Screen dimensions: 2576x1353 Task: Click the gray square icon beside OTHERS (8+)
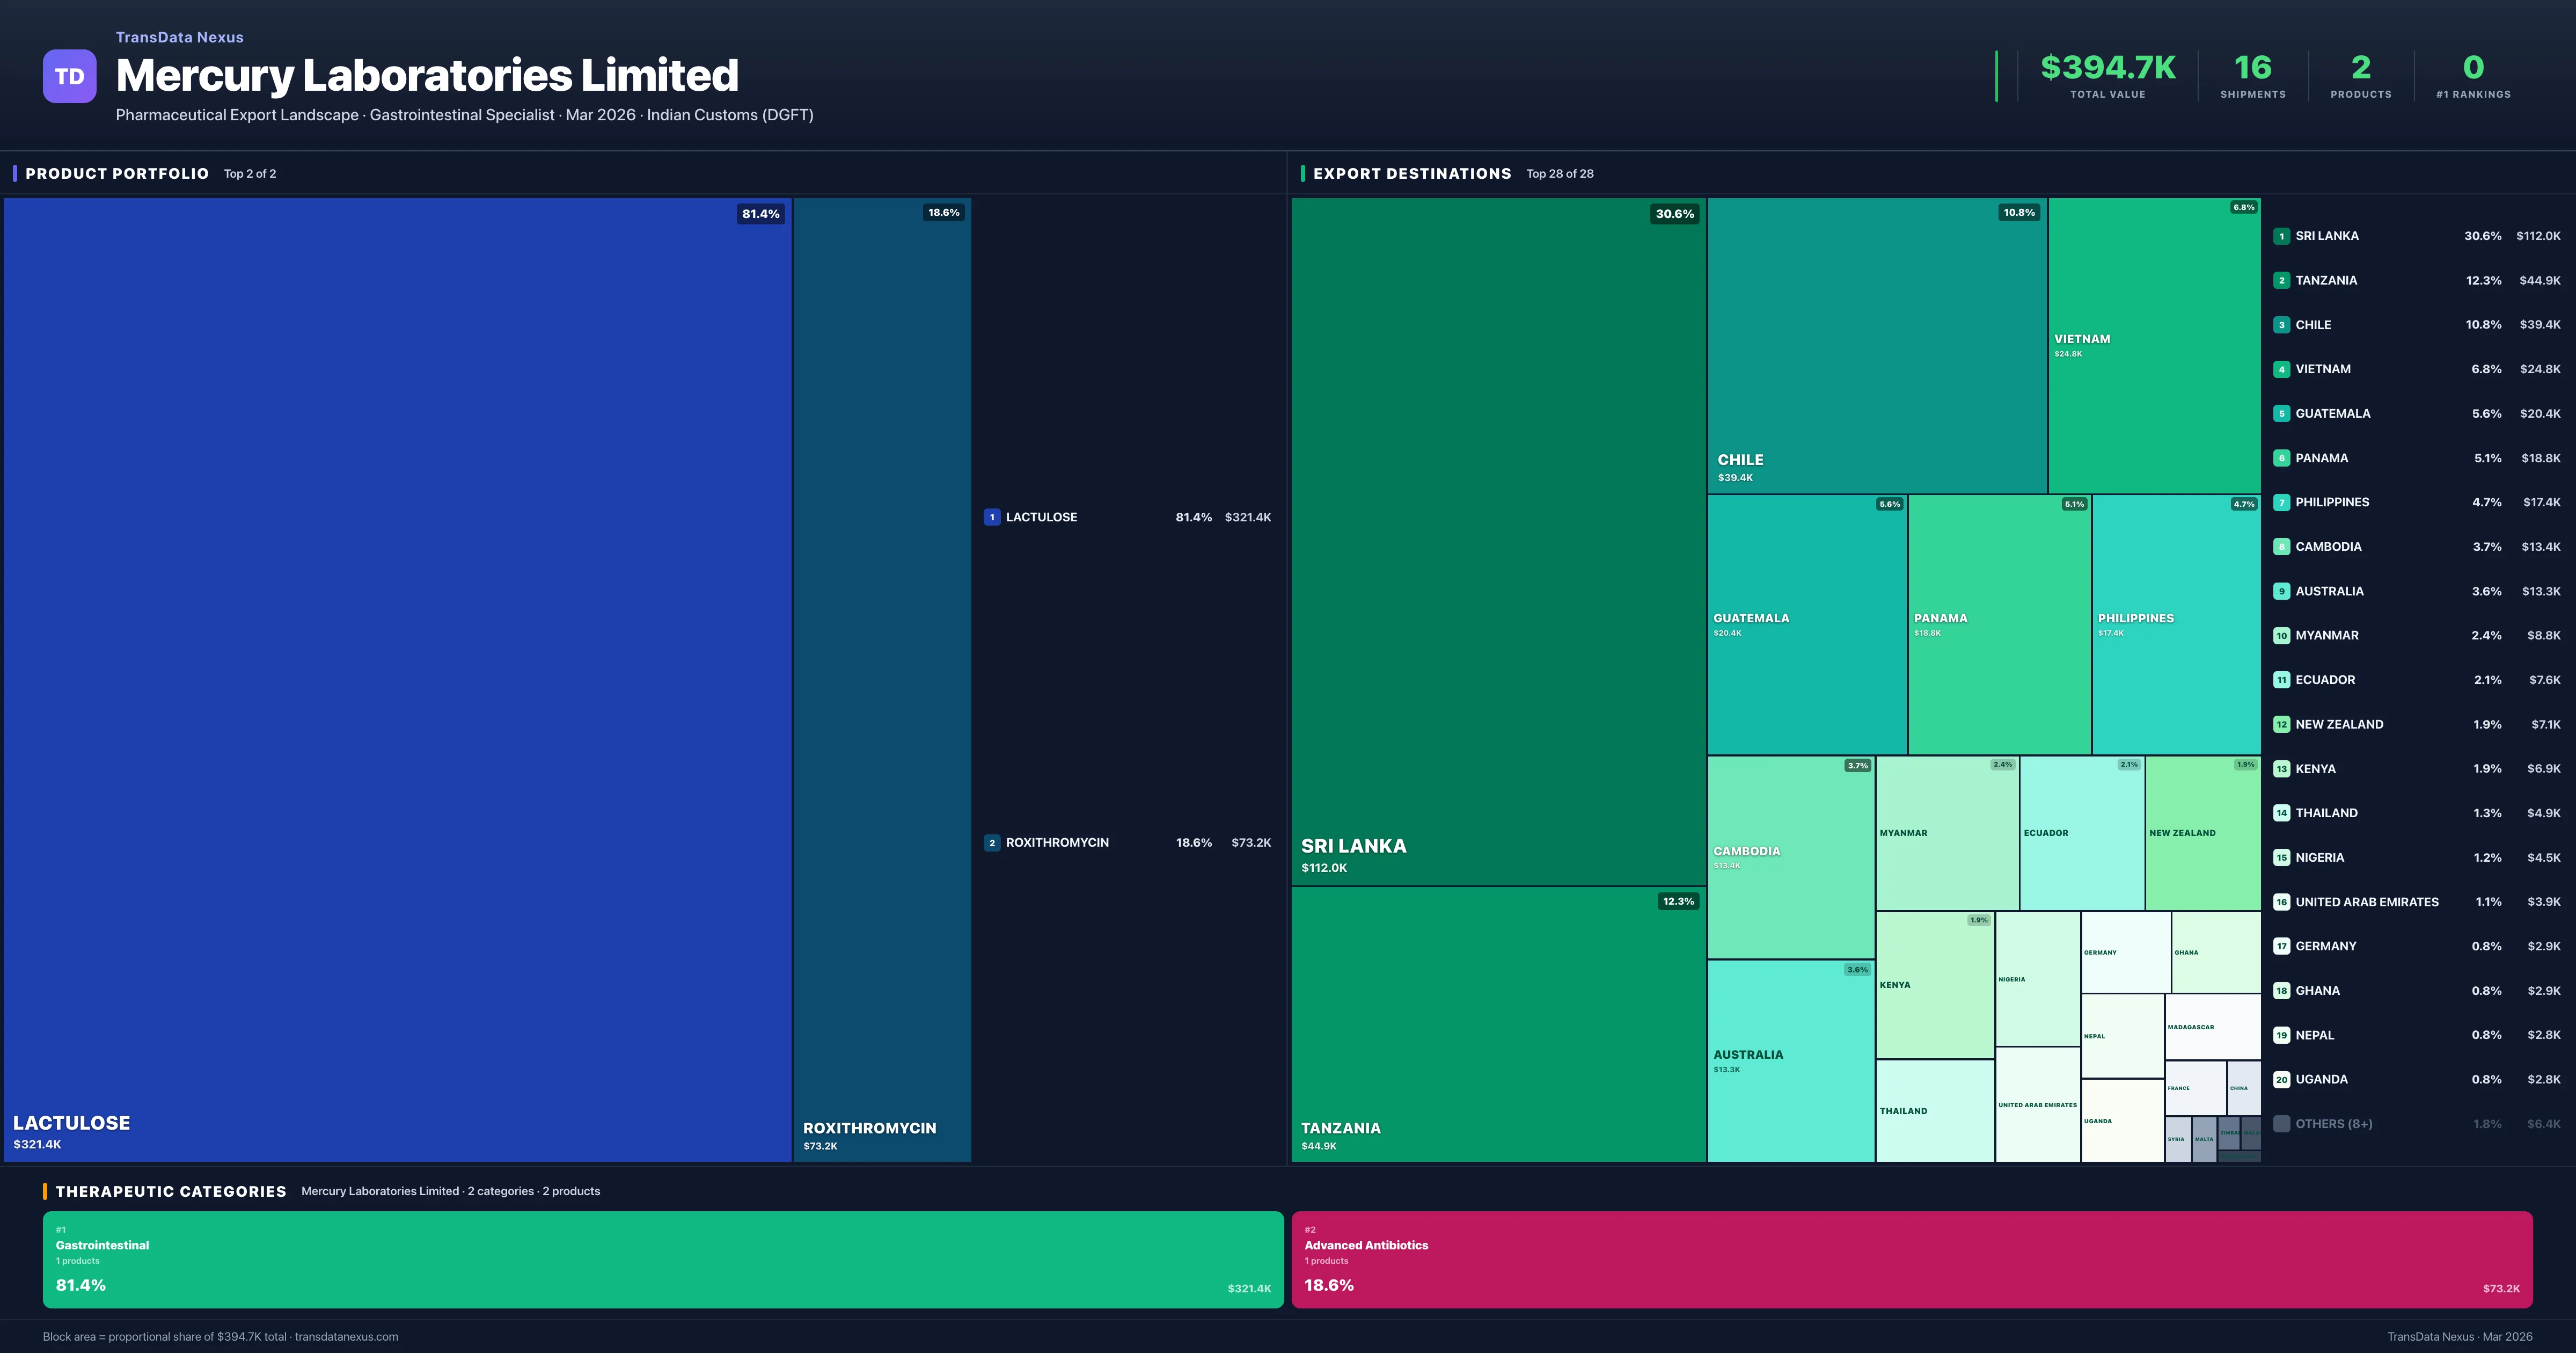(x=2282, y=1123)
